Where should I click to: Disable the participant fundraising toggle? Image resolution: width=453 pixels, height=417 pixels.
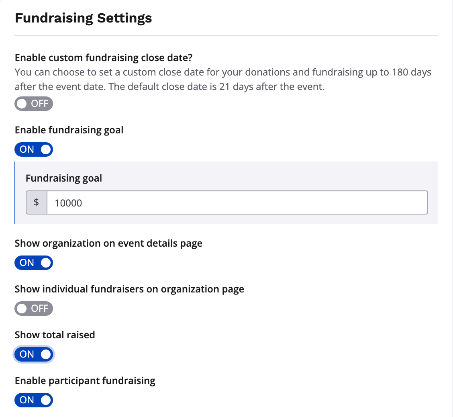34,400
